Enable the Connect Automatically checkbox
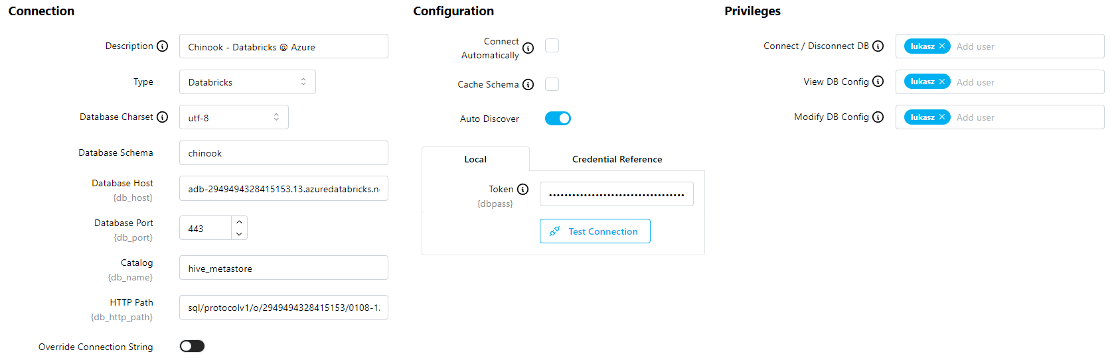Viewport: 1118px width, 358px height. [x=552, y=45]
